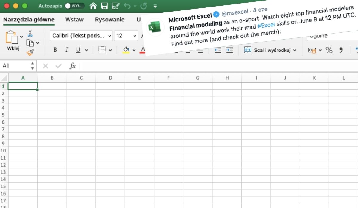Save the workbook with the floppy disk icon
The width and height of the screenshot is (358, 208).
[x=104, y=6]
